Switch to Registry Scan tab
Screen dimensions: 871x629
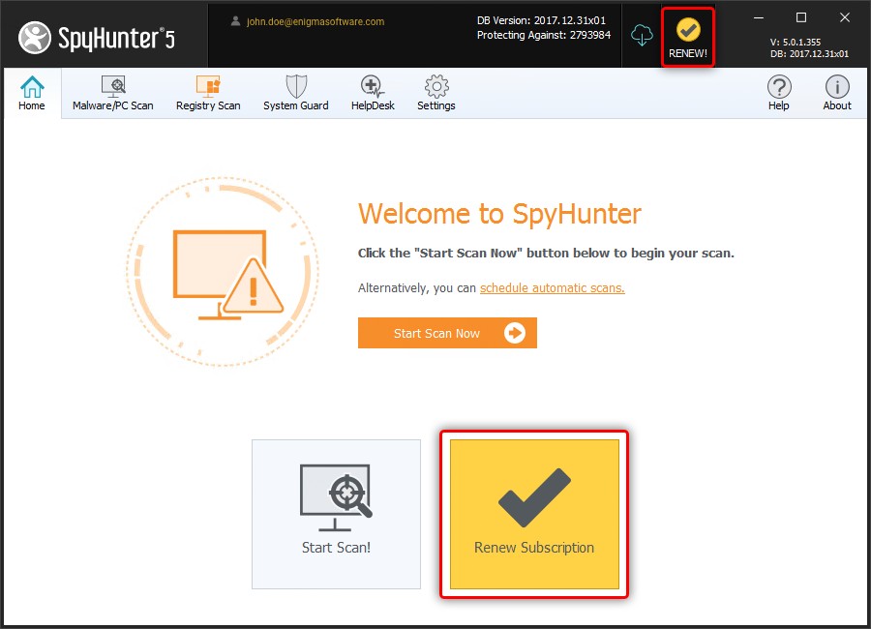[208, 93]
